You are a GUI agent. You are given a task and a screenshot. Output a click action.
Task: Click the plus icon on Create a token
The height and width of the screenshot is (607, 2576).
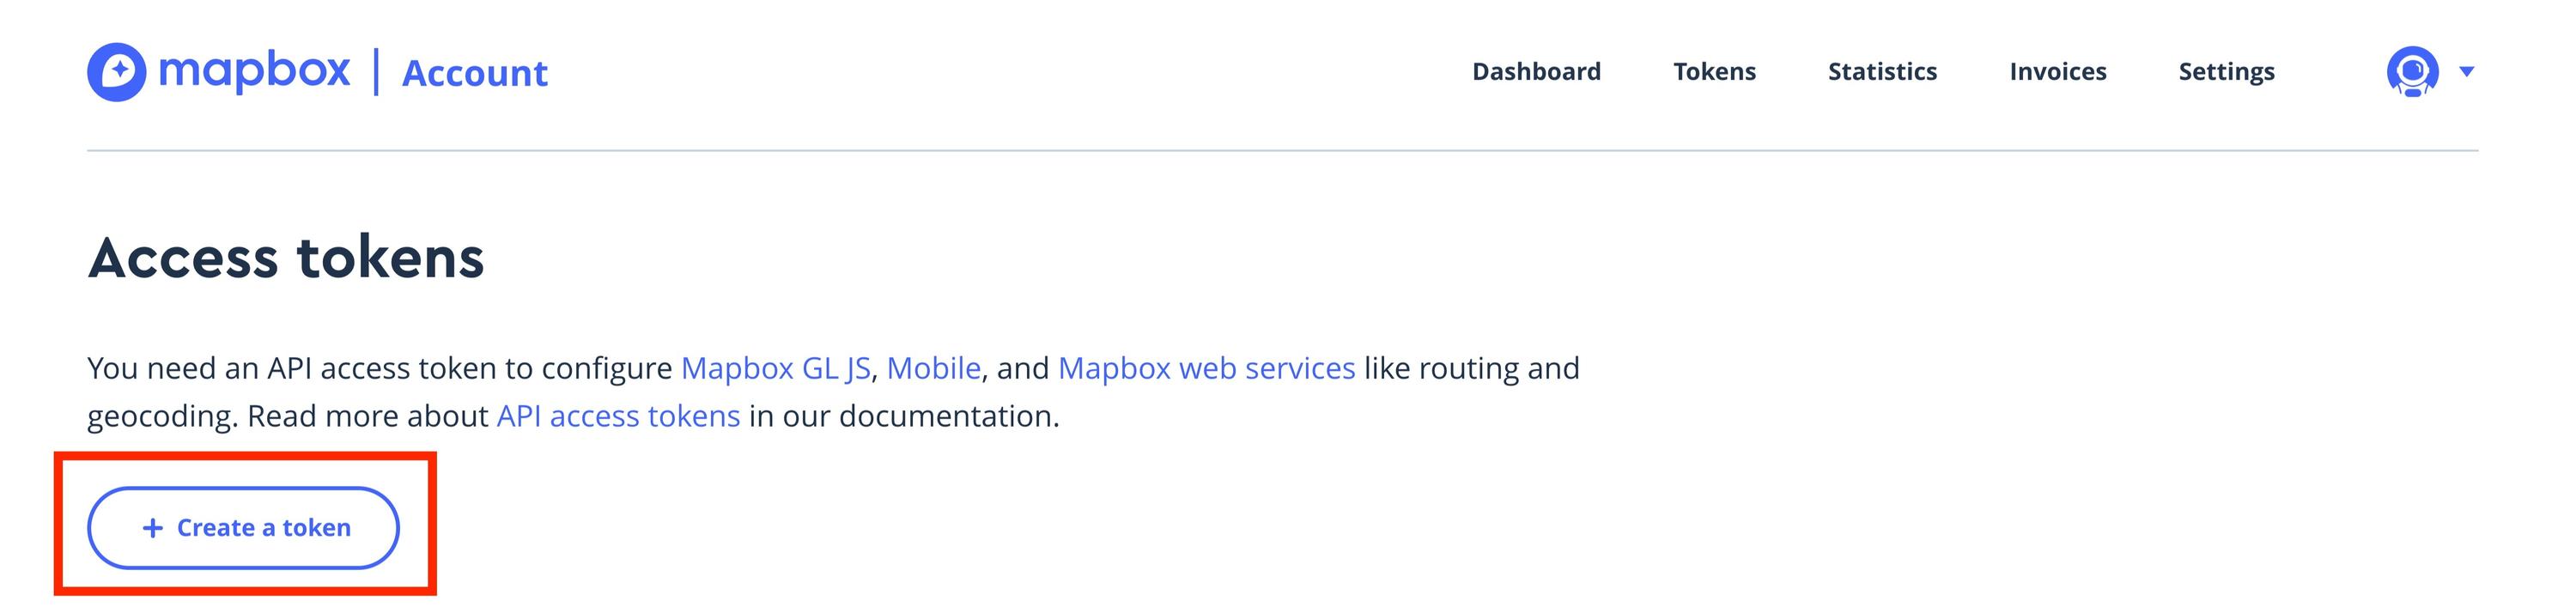tap(153, 527)
